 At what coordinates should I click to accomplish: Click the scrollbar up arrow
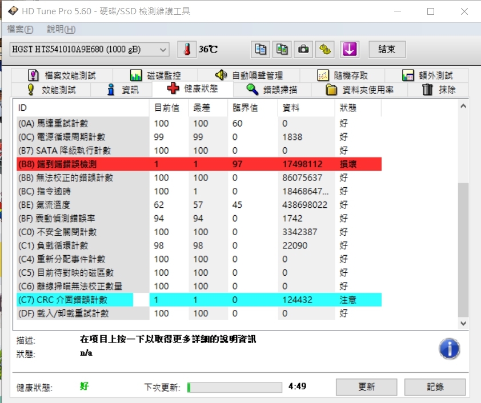(x=463, y=106)
